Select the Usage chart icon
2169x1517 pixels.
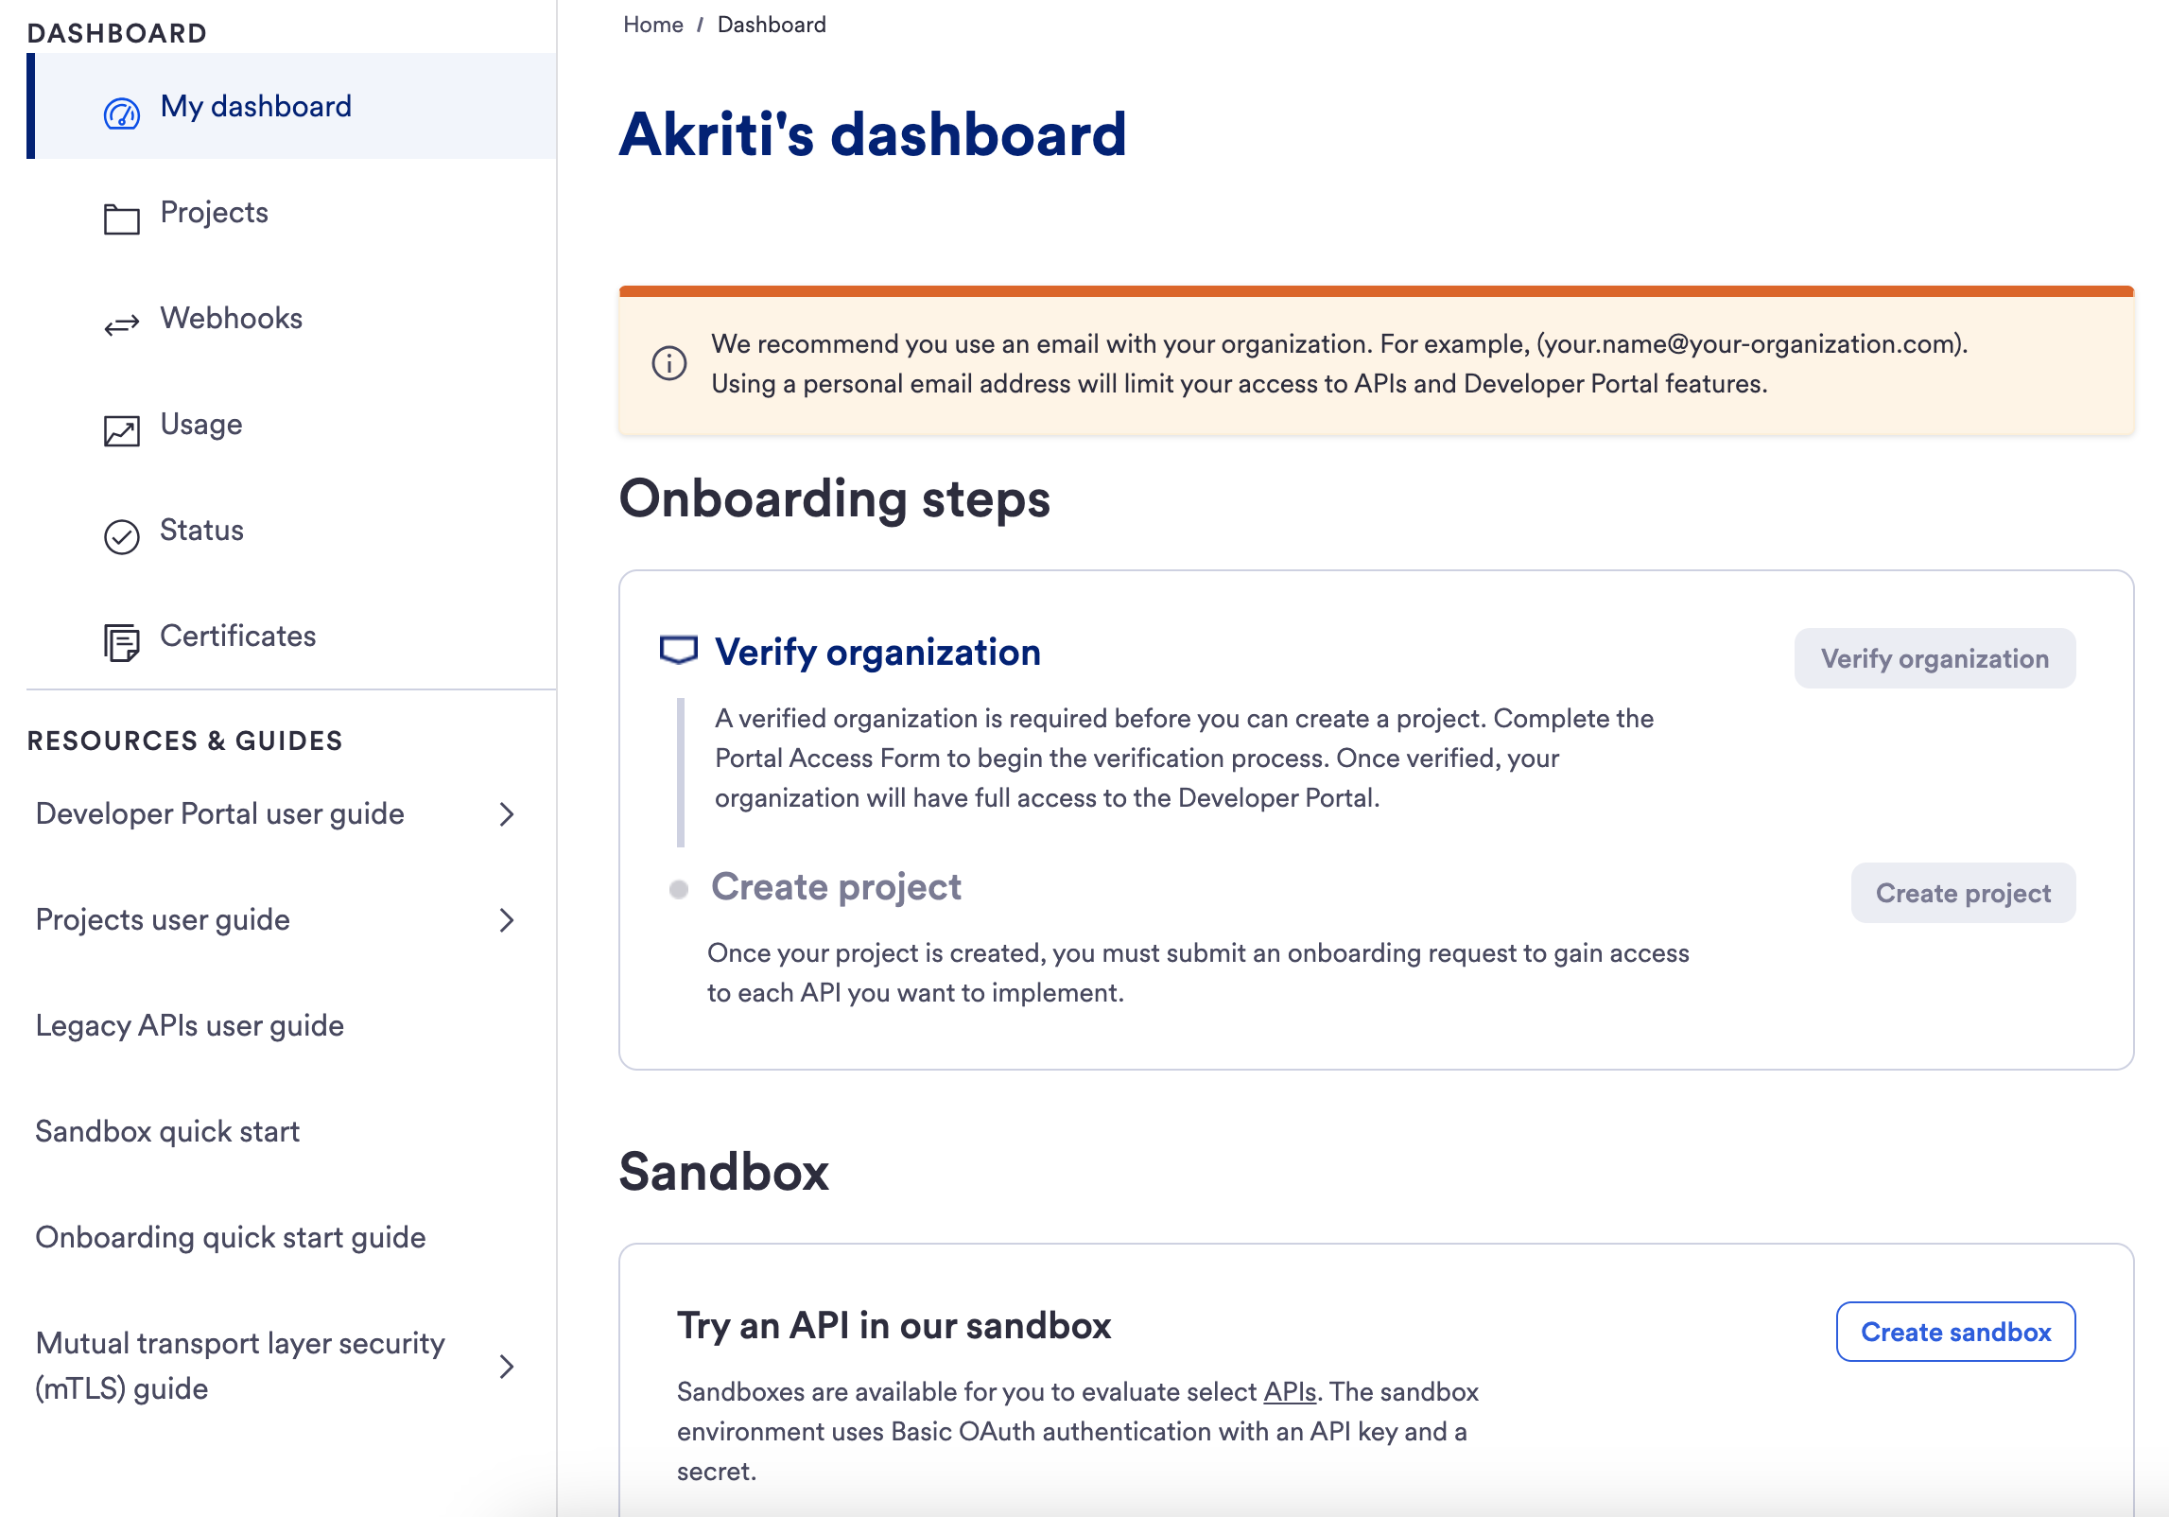[x=120, y=430]
